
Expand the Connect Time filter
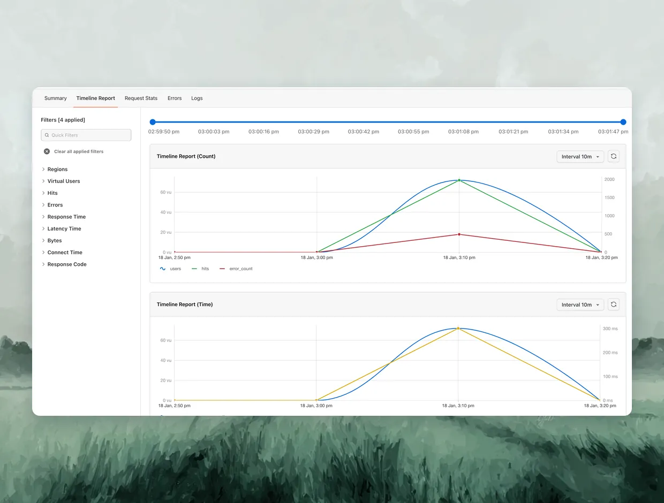[62, 253]
